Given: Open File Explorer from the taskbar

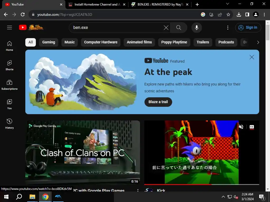Looking at the screenshot, I should pos(32,197).
